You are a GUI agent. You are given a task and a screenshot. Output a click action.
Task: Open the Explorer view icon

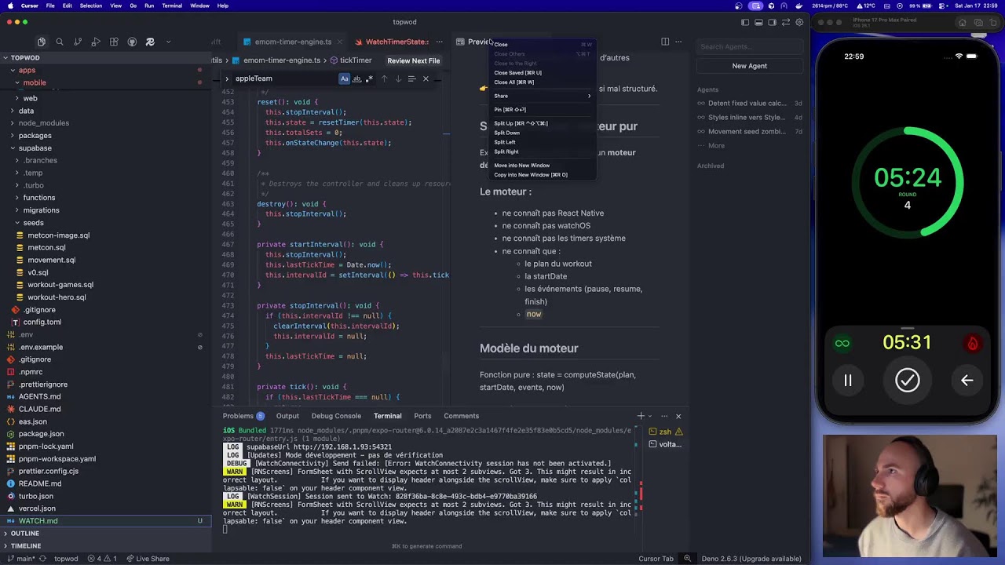[x=41, y=42]
